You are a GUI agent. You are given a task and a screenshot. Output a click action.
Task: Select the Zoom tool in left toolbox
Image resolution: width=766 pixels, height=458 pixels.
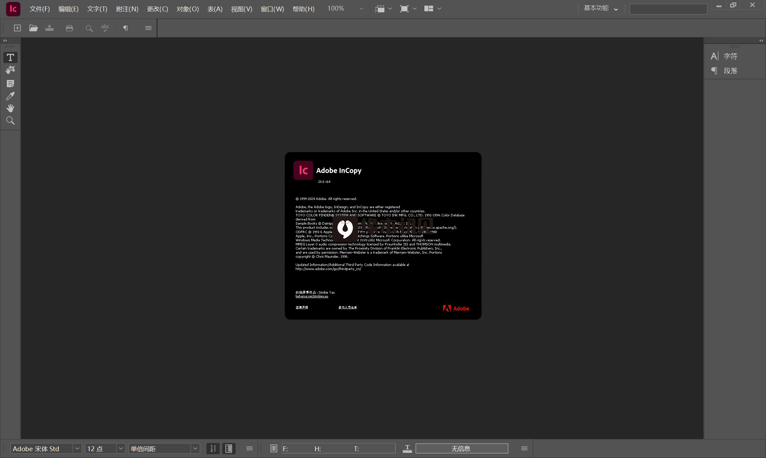tap(10, 121)
